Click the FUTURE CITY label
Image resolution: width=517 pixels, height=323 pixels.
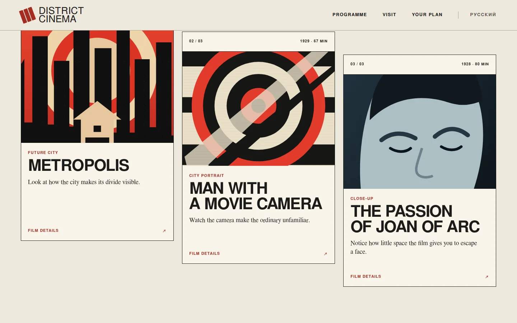tap(43, 153)
